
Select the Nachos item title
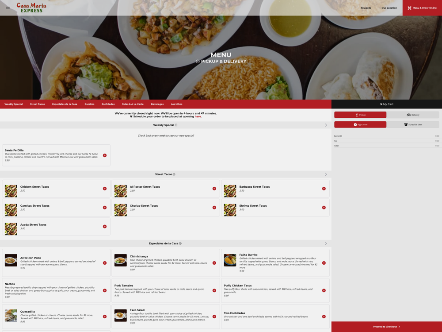click(10, 284)
